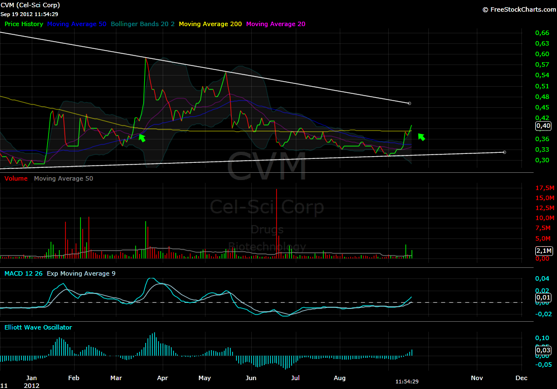Click the tallest red volume bar in June
The width and height of the screenshot is (557, 389).
pyautogui.click(x=276, y=222)
